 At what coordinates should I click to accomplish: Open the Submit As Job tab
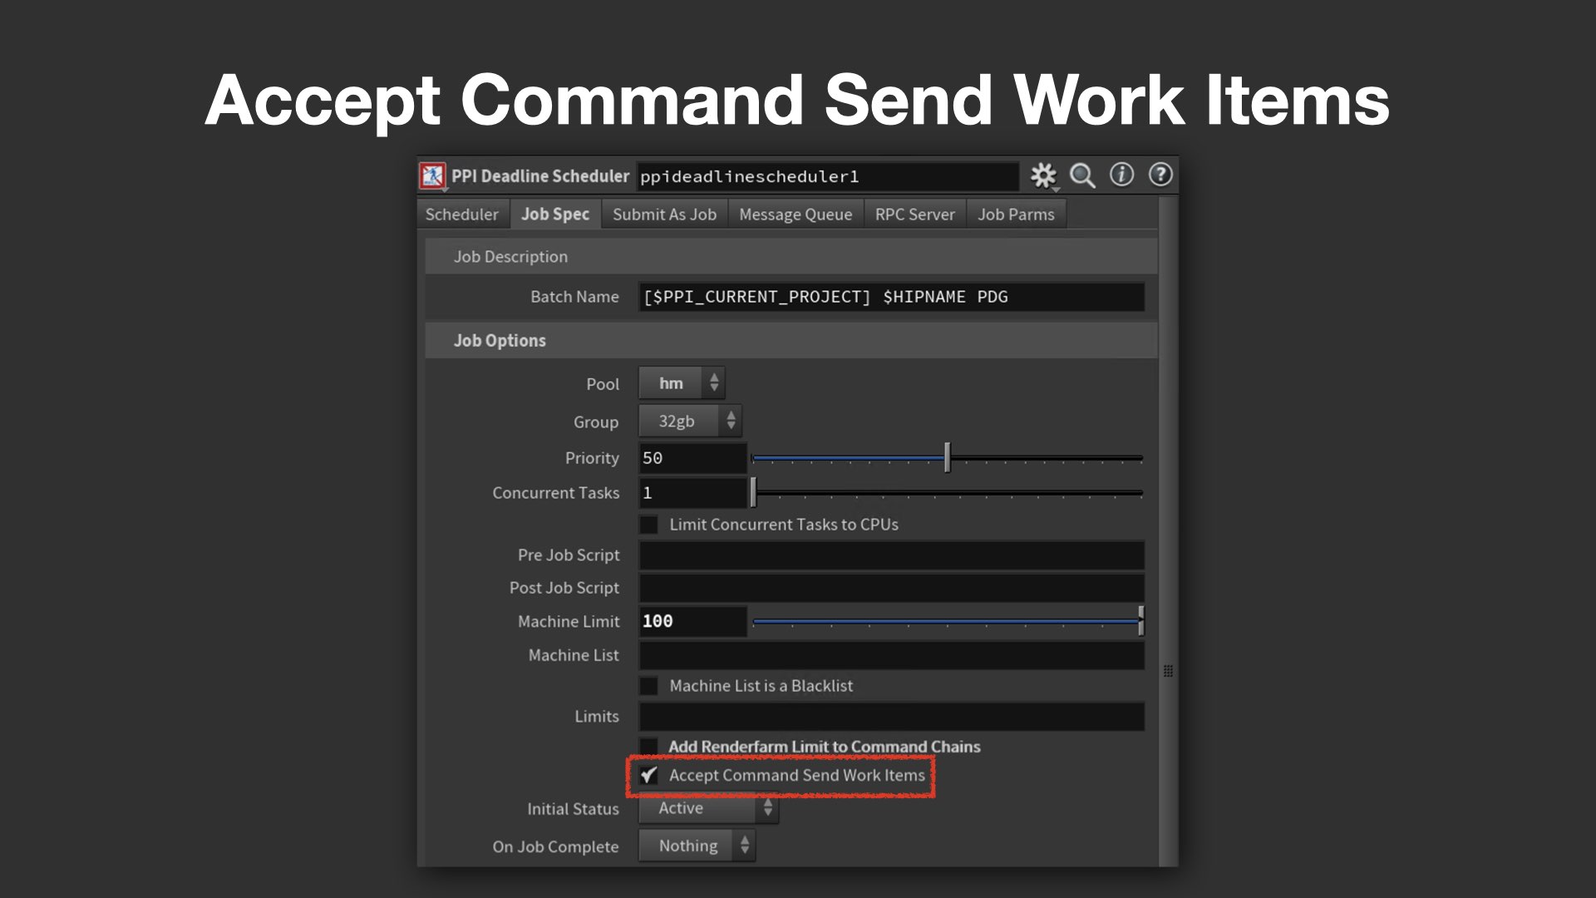664,215
